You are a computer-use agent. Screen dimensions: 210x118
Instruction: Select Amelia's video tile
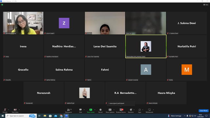[x=105, y=23]
